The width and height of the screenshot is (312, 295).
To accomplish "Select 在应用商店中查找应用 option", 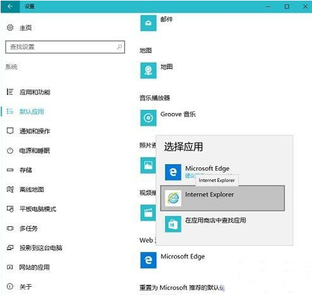I will (x=223, y=224).
